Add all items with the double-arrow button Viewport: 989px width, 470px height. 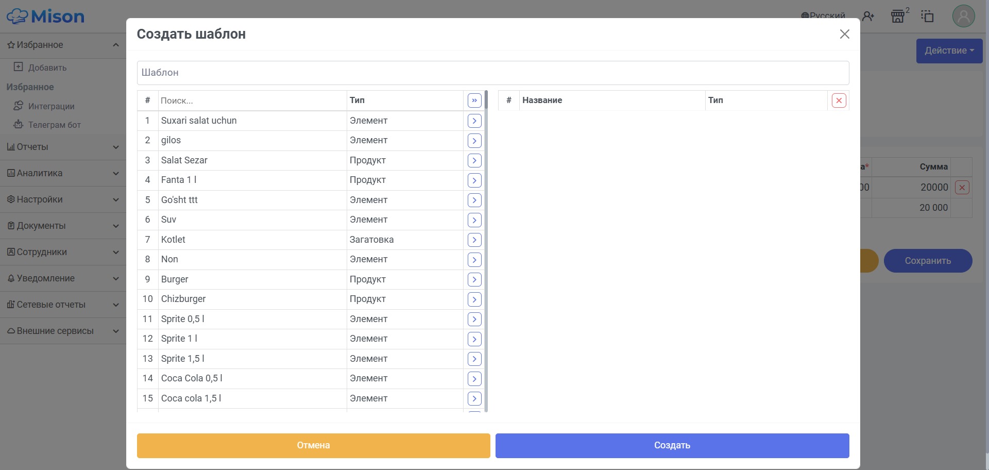coord(474,100)
